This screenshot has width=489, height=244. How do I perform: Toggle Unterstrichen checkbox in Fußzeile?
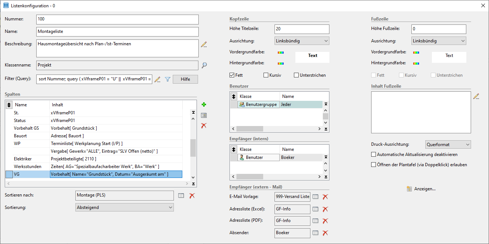pyautogui.click(x=433, y=75)
